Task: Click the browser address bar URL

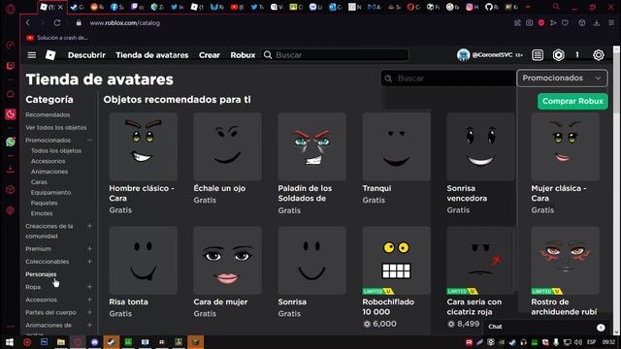Action: coord(125,23)
